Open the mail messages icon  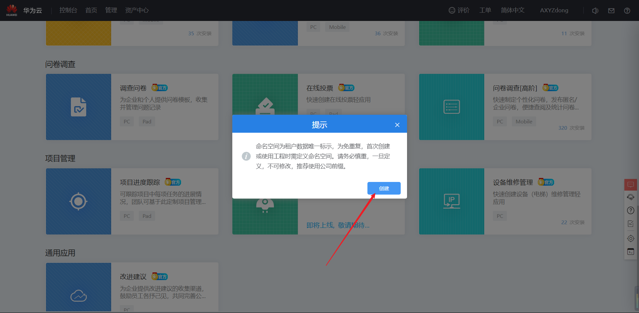click(x=611, y=11)
